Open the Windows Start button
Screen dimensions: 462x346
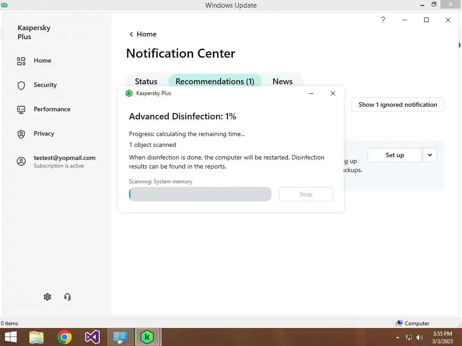point(11,337)
